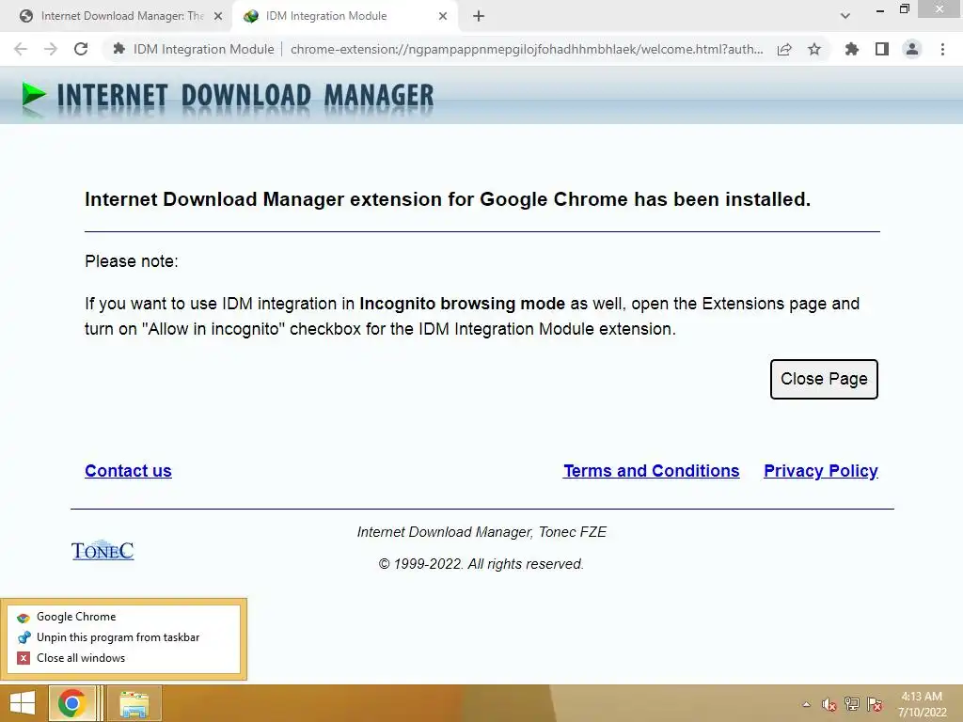Reload the current page

[81, 49]
